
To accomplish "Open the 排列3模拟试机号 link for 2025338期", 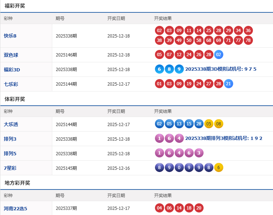I will 224,138.
